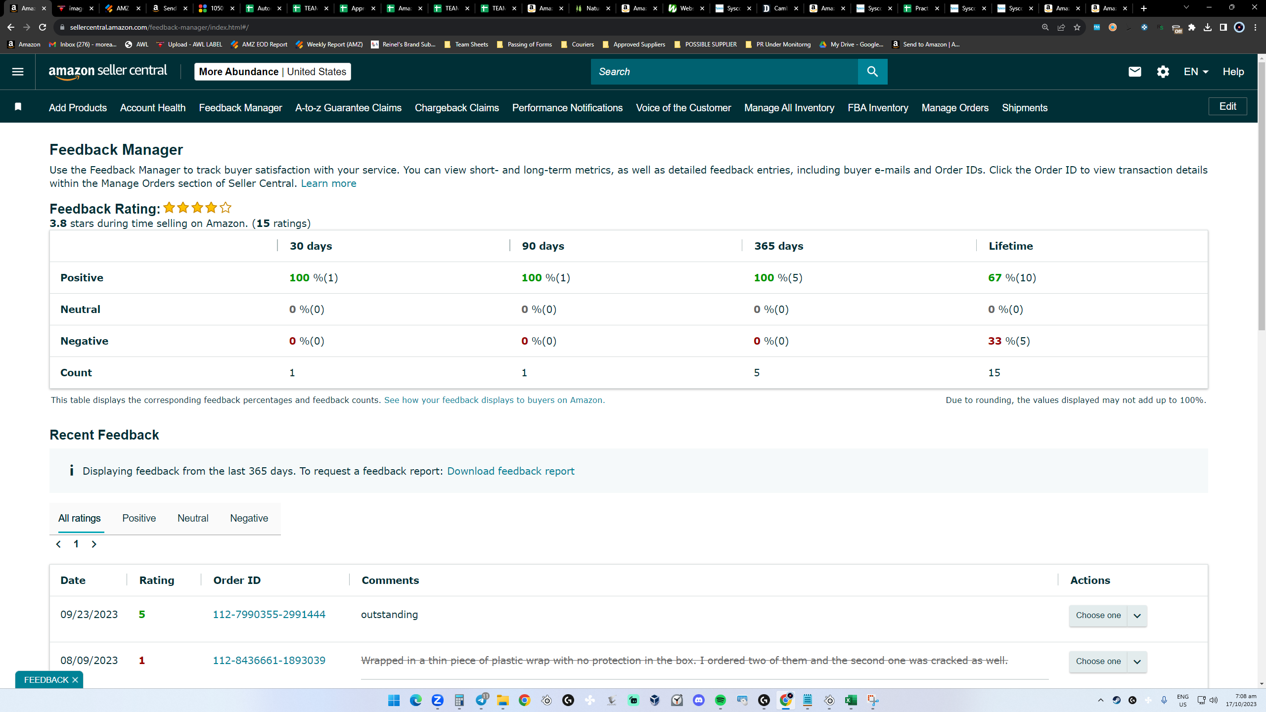The height and width of the screenshot is (712, 1266).
Task: Expand the More Abundance account switcher
Action: point(272,72)
